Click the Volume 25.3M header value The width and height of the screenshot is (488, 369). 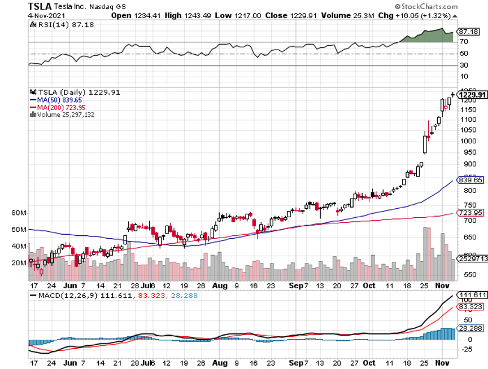(347, 16)
